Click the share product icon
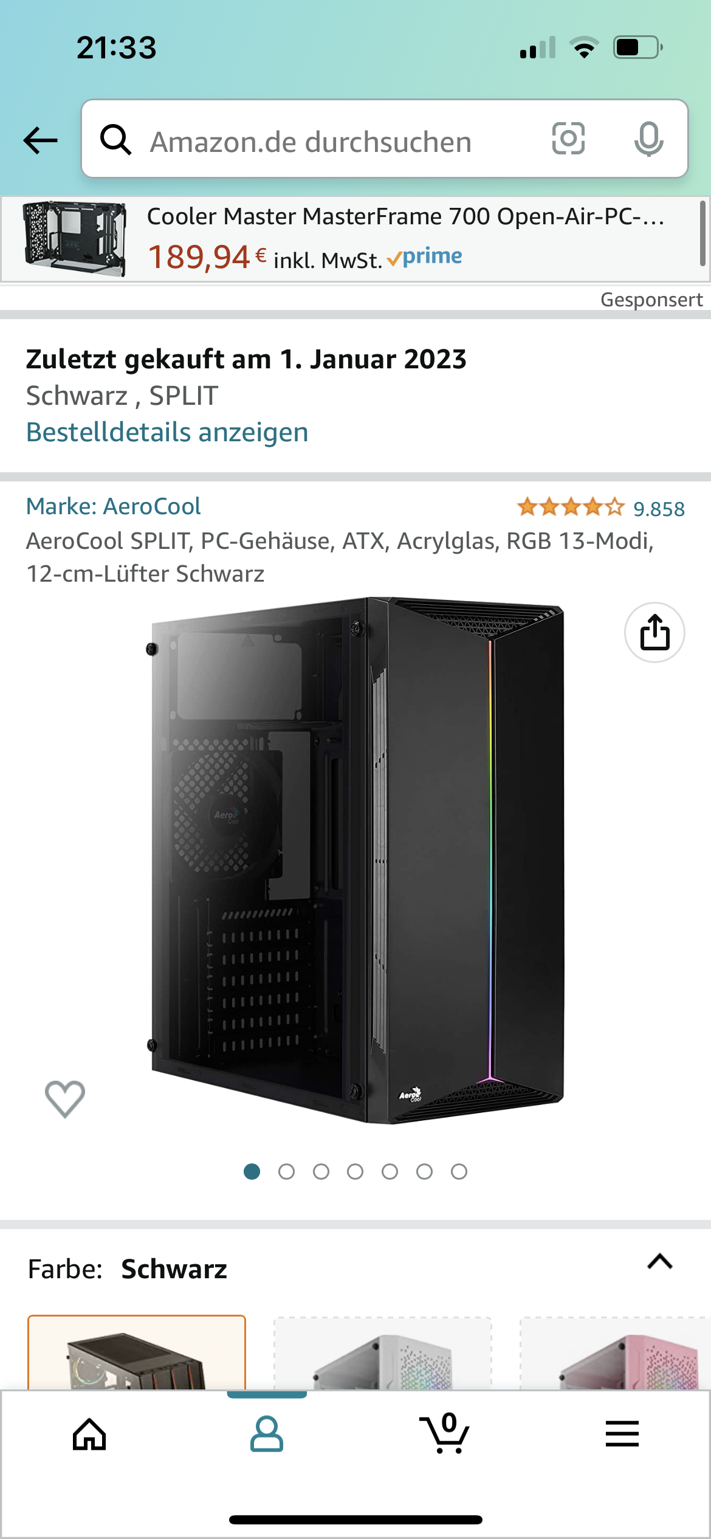711x1539 pixels. pos(654,632)
